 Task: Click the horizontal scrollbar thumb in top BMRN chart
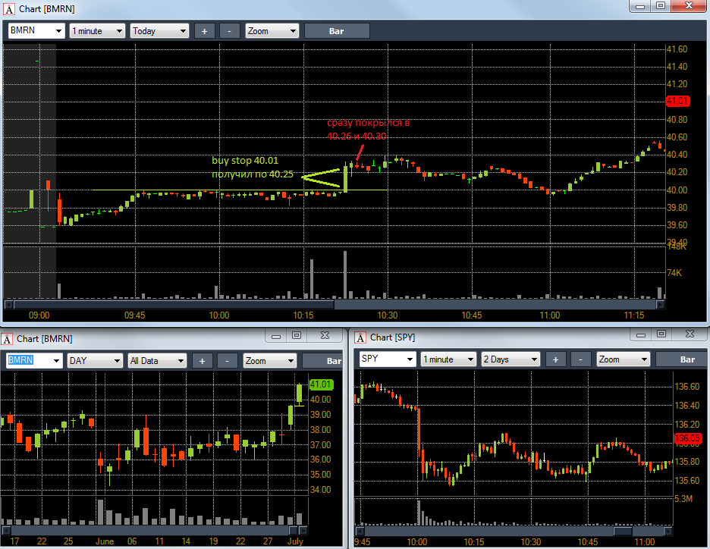point(174,305)
